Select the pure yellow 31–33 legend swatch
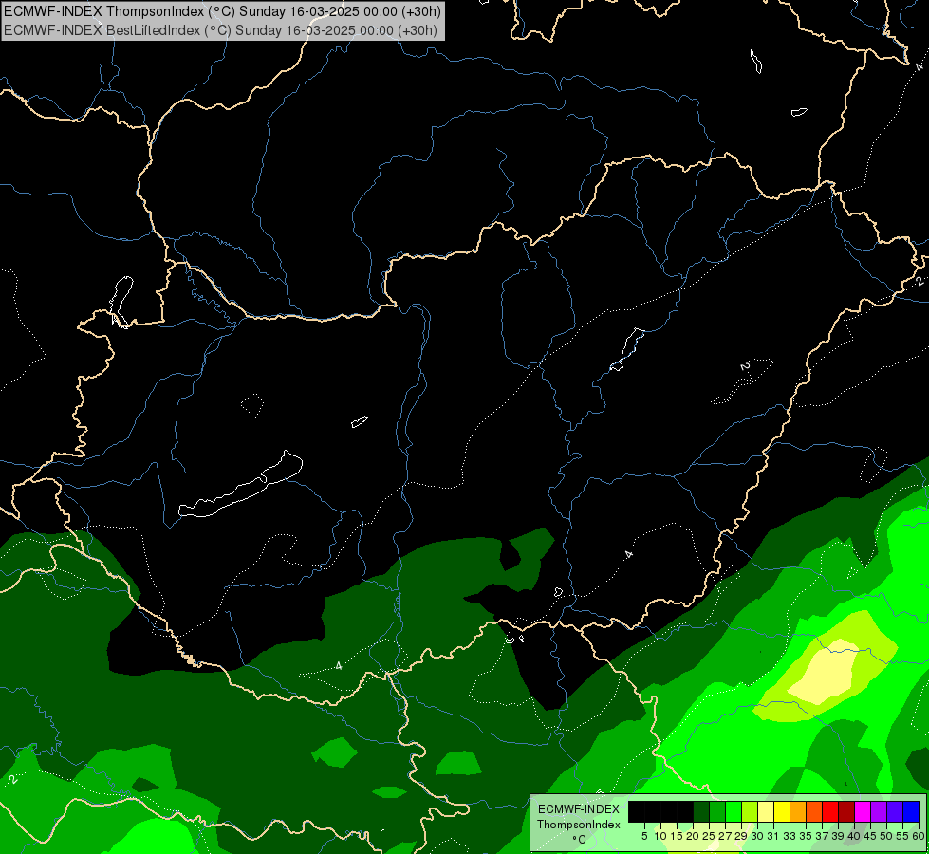929x854 pixels. pos(782,811)
